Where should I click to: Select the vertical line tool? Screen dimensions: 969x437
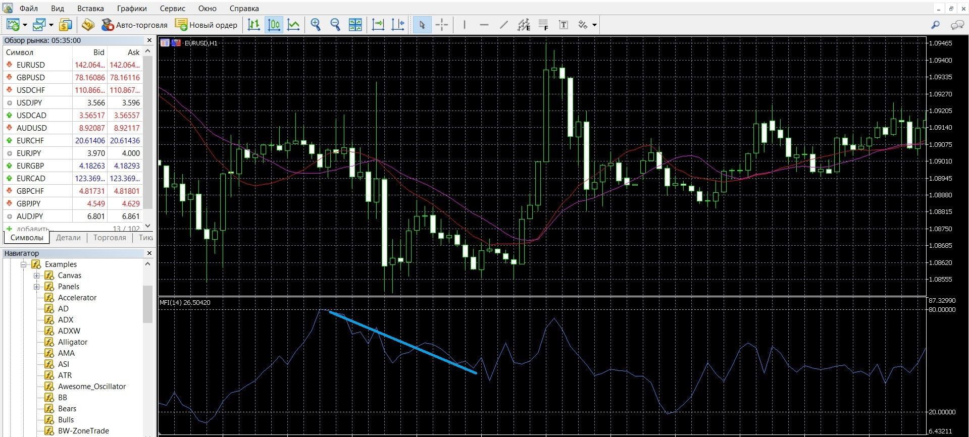[x=465, y=24]
